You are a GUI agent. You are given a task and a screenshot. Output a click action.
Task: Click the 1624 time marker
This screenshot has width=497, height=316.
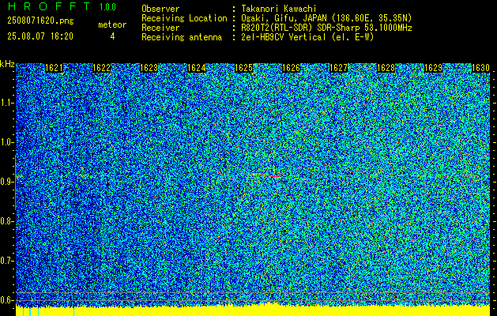[x=196, y=68]
